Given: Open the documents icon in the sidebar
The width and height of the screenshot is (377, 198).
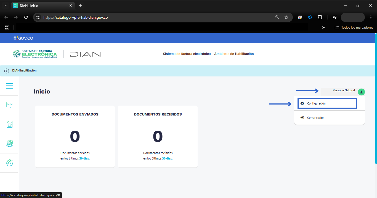Looking at the screenshot, I should [x=10, y=124].
